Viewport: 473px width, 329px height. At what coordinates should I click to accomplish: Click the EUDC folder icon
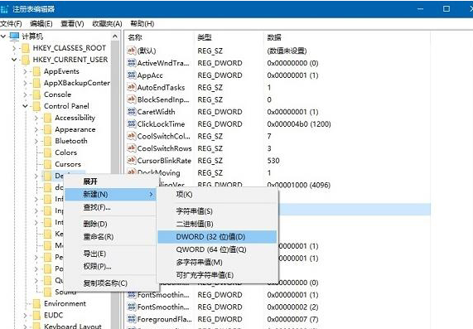36,316
